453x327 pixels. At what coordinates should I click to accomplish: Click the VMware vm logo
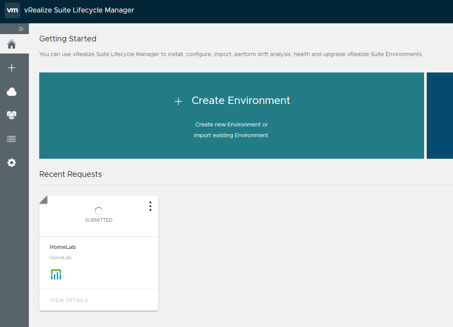point(12,10)
